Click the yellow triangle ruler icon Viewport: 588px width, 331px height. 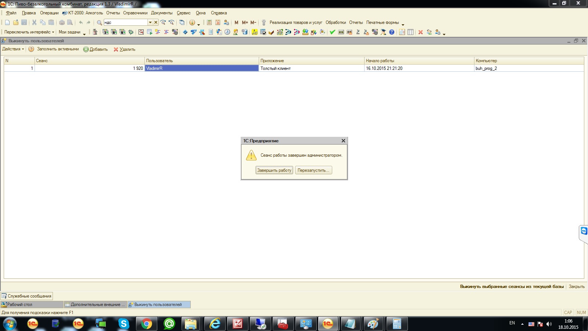point(254,32)
